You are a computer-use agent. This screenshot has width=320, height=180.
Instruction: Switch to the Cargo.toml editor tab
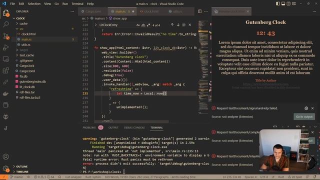point(93,11)
